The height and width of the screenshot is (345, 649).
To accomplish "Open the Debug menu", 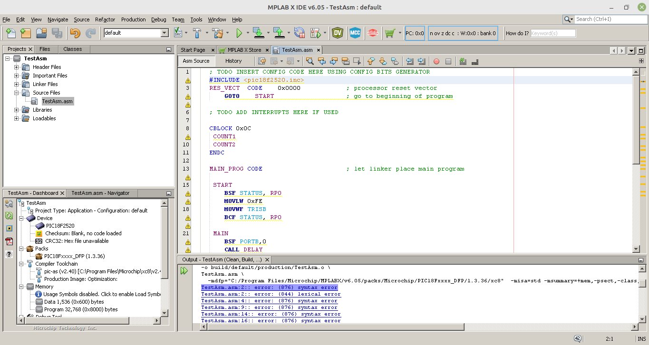I will (x=158, y=19).
